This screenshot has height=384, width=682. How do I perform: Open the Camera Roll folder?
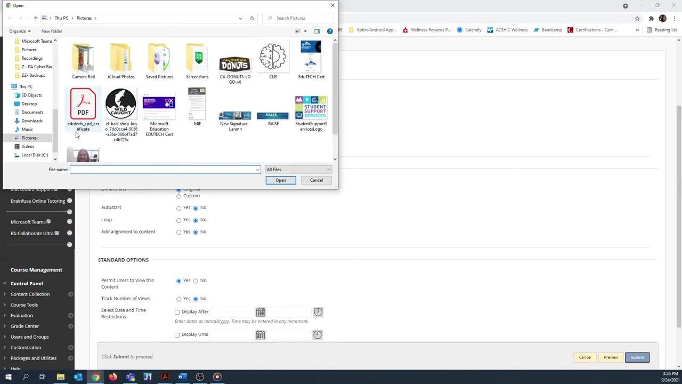pyautogui.click(x=84, y=61)
